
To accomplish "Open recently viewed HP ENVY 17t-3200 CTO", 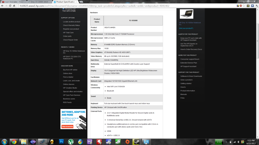I will click(x=72, y=58).
